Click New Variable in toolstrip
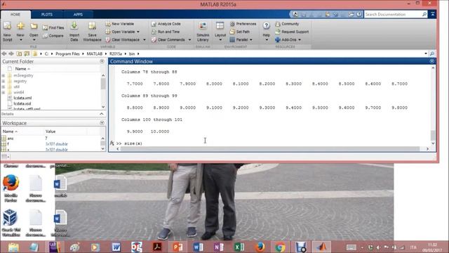This screenshot has width=449, height=253. [120, 24]
